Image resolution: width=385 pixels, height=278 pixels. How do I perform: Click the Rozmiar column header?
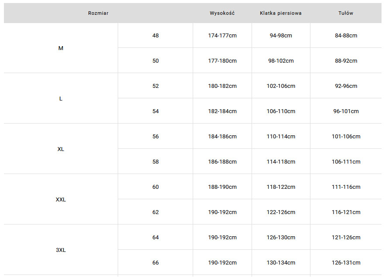[x=98, y=13]
